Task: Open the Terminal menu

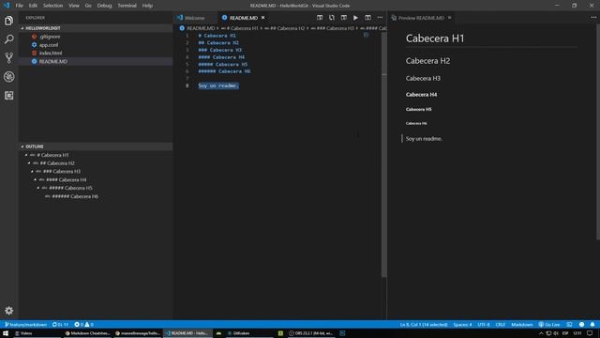Action: coord(127,6)
